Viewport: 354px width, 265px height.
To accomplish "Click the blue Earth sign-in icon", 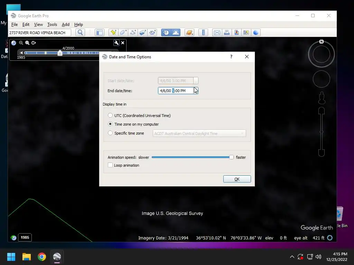I will [256, 32].
